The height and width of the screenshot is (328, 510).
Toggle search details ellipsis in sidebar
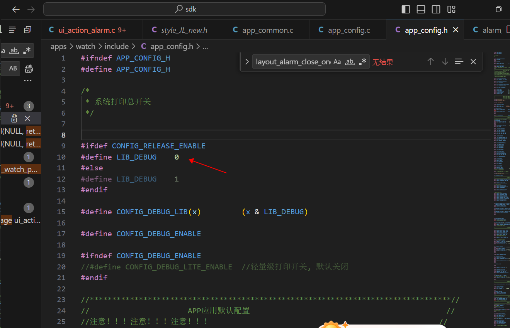(27, 81)
